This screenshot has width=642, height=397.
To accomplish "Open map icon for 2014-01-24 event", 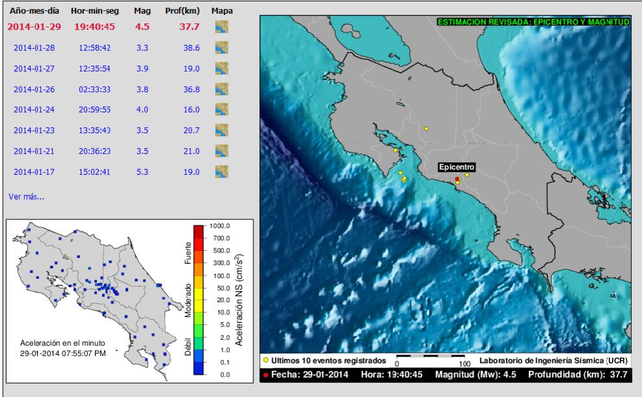I will [222, 110].
